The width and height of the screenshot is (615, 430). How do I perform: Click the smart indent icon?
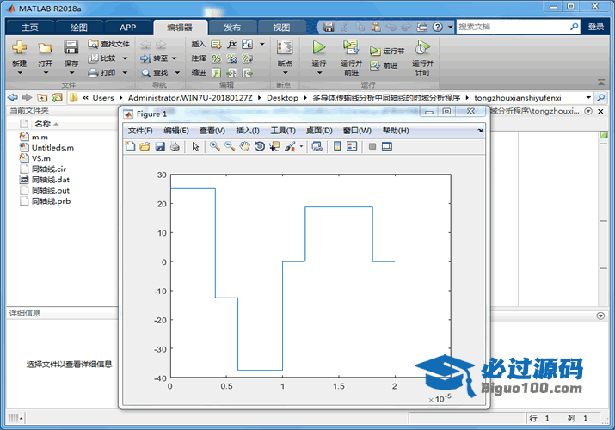click(x=217, y=73)
